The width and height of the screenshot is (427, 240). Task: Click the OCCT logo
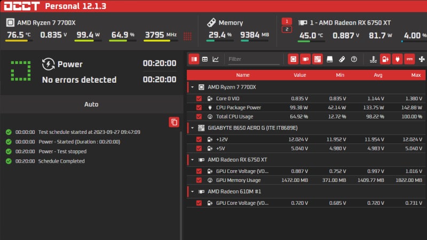click(22, 6)
